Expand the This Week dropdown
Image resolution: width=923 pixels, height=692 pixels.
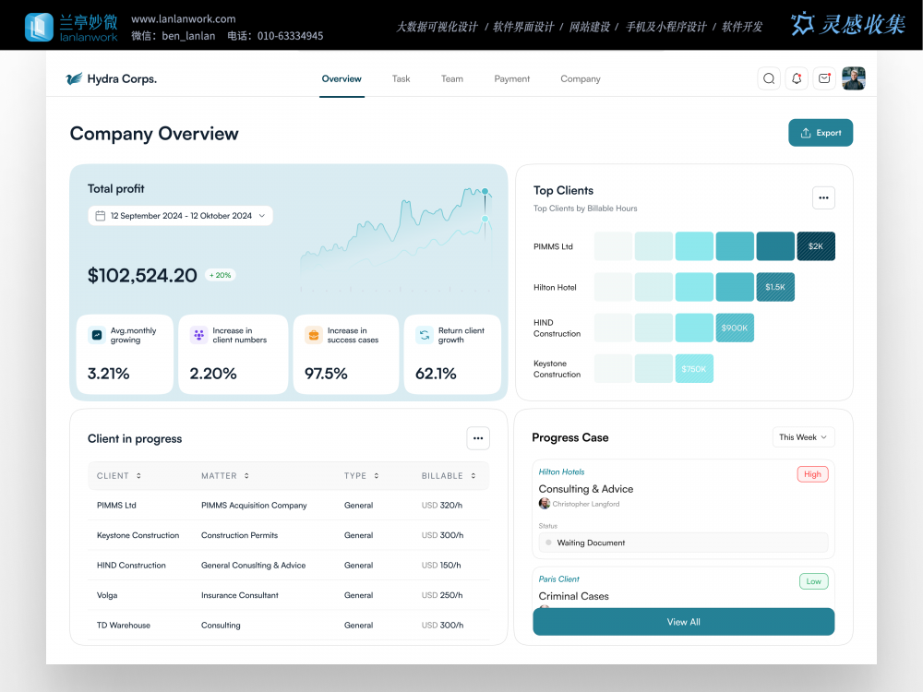(x=803, y=437)
